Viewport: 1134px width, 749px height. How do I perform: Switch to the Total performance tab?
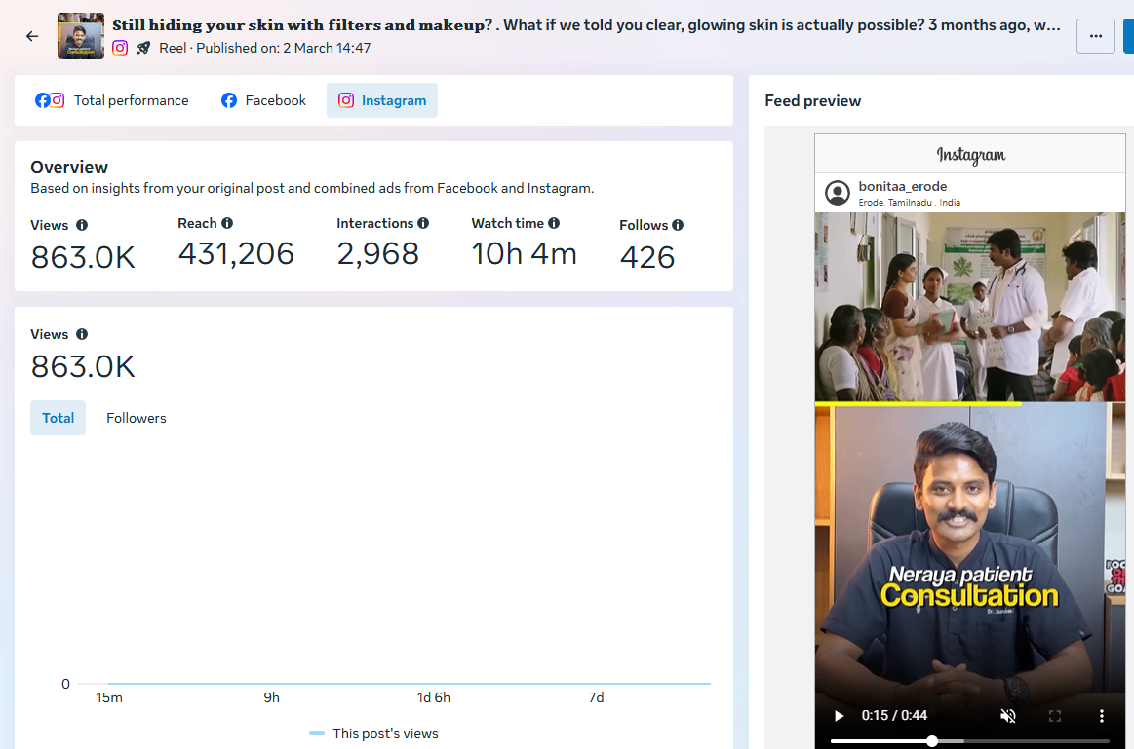point(112,100)
